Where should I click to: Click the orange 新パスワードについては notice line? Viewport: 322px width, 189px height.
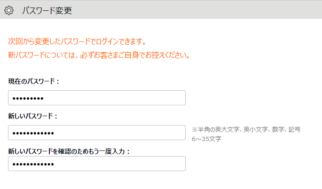pyautogui.click(x=99, y=55)
